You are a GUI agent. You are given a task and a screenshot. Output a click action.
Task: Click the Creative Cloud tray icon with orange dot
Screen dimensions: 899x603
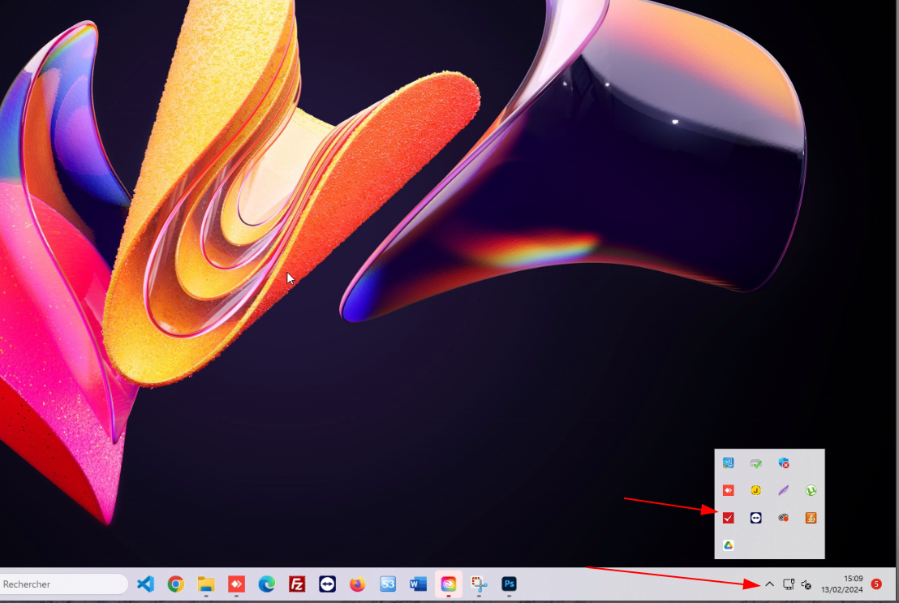(783, 518)
